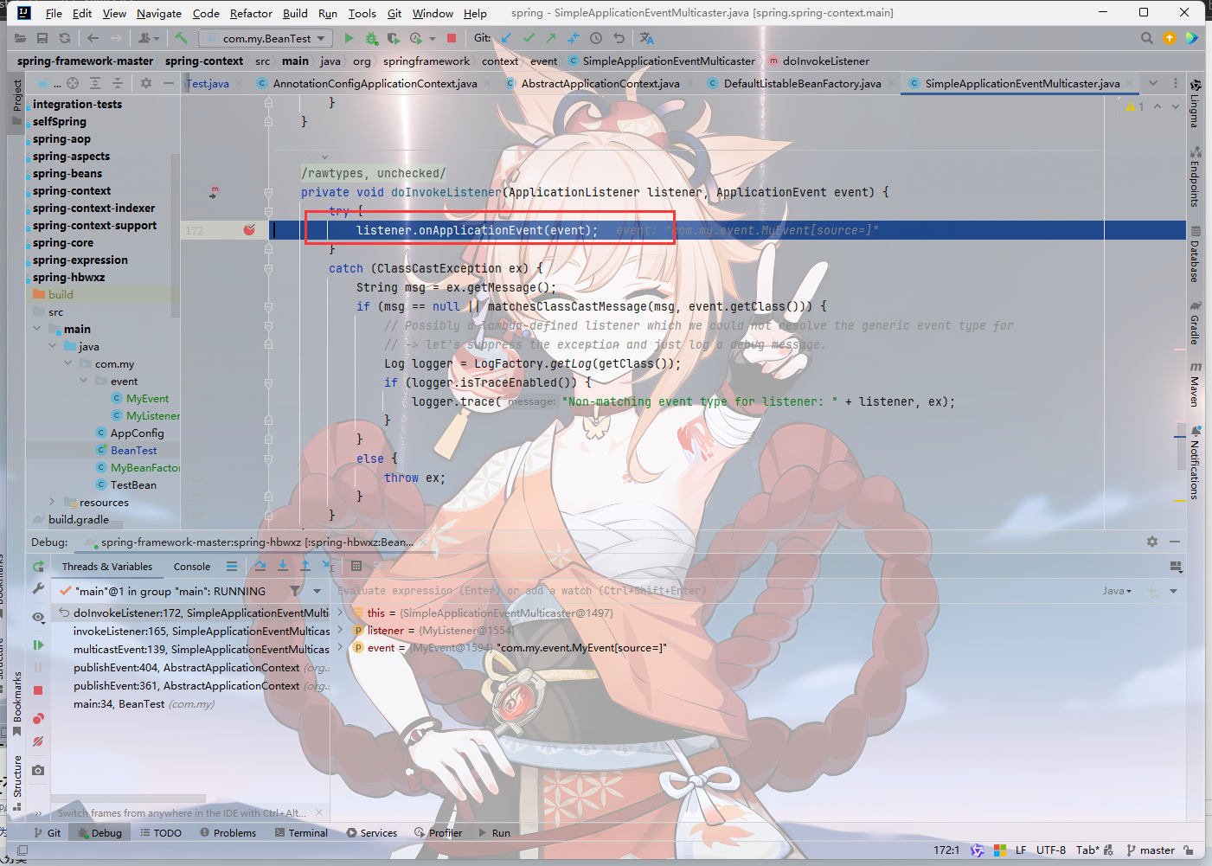Click Git rollback arrow icon

619,38
